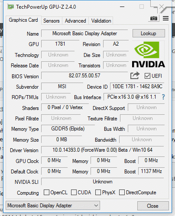
Task: Click the Device ID value field
Action: [137, 86]
